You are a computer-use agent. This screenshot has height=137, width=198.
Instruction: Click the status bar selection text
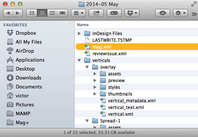point(99,133)
